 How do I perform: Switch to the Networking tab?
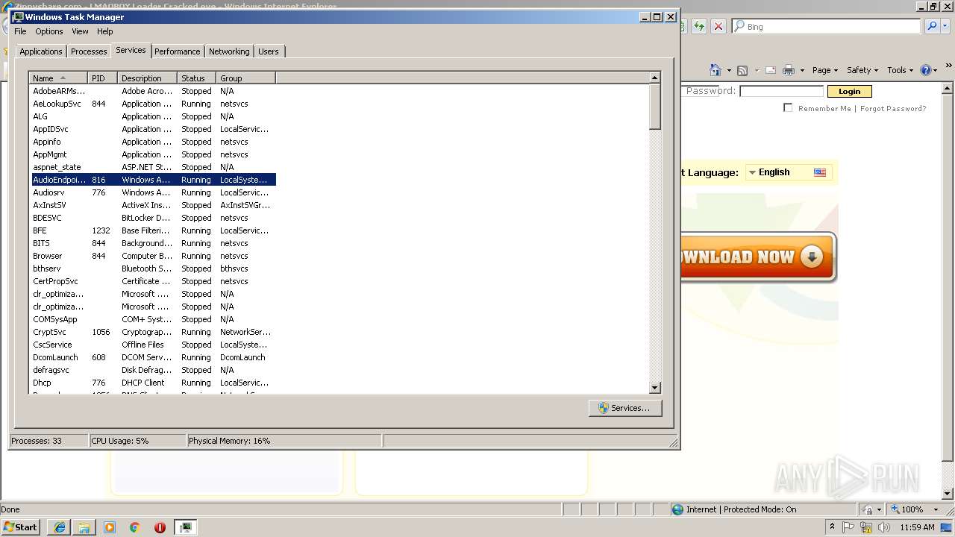coord(229,51)
